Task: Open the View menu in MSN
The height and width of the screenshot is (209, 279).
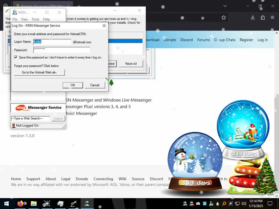Action: [x=24, y=19]
